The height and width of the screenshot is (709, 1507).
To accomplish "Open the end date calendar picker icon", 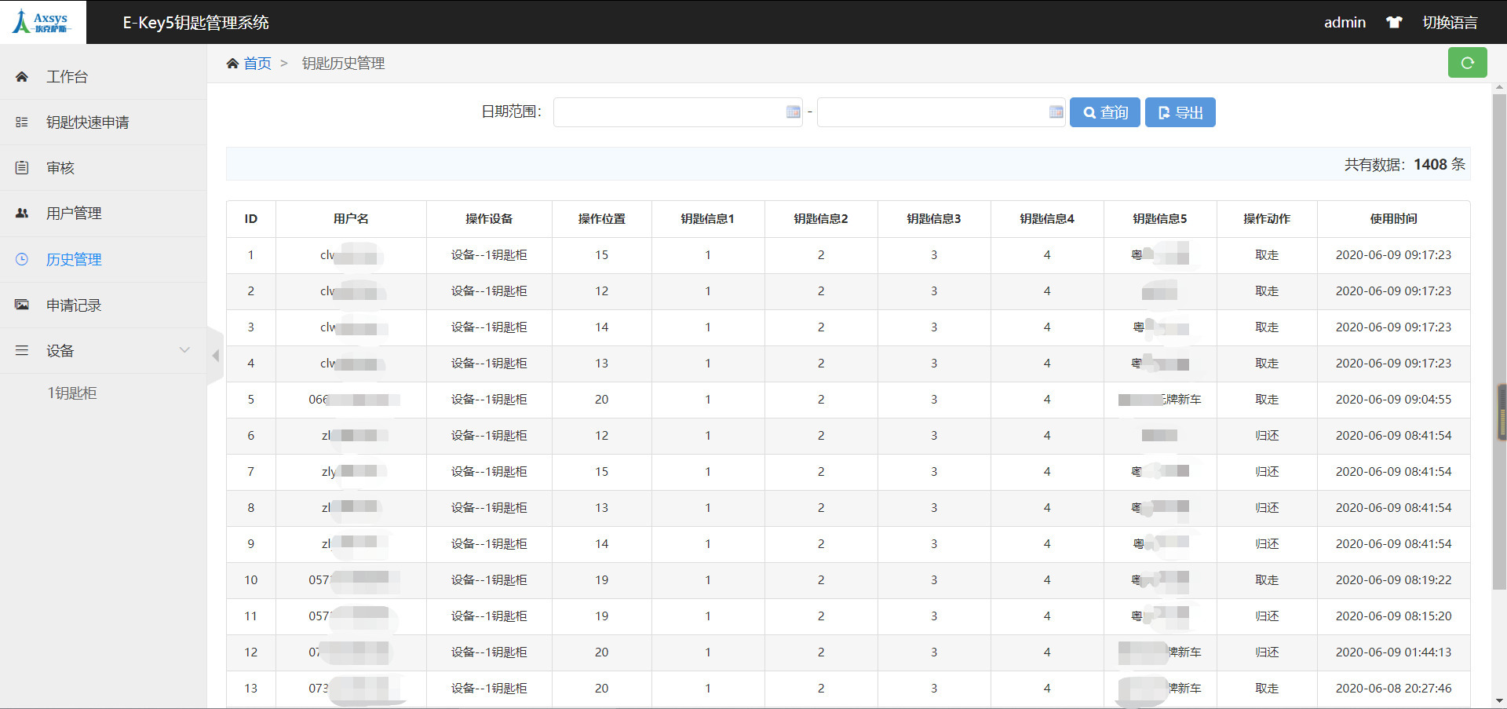I will click(x=1056, y=112).
